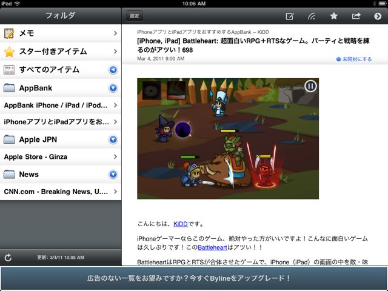Tap the Battleheart game screenshot image
This screenshot has height=291, width=388.
pyautogui.click(x=228, y=139)
